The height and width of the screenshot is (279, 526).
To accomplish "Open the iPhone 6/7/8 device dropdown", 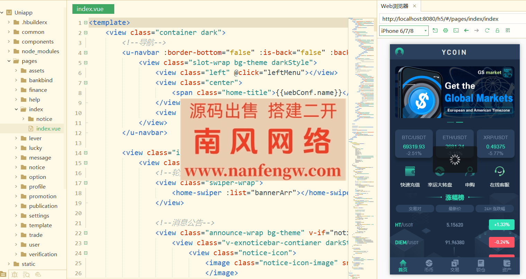I will [404, 31].
